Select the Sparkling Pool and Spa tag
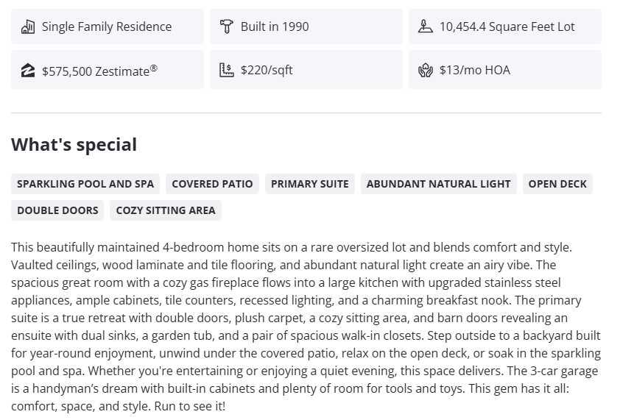The width and height of the screenshot is (634, 420). coord(85,184)
